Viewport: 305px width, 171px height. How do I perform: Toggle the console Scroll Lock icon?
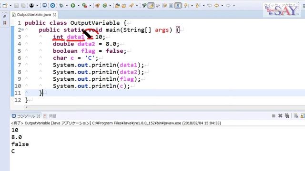[x=303, y=116]
